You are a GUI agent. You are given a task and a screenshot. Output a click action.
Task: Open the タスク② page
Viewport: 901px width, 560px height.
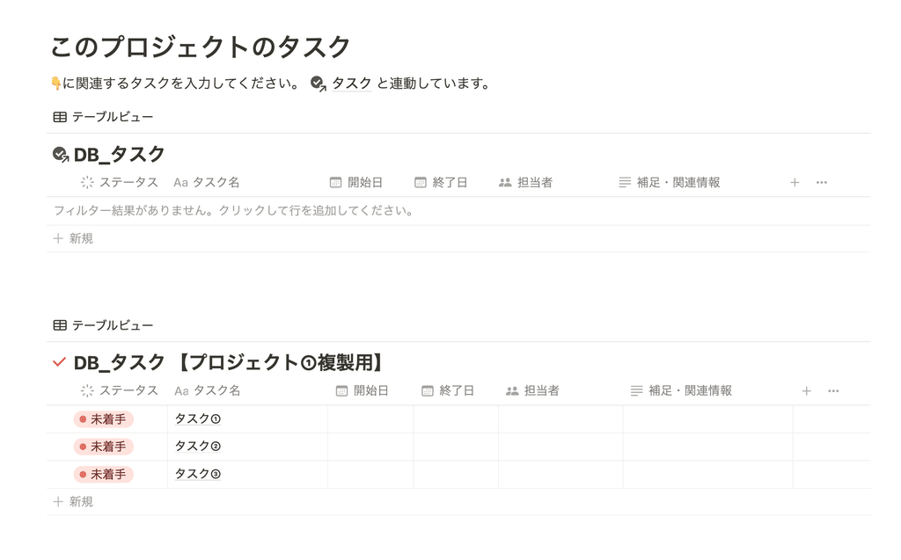point(198,447)
